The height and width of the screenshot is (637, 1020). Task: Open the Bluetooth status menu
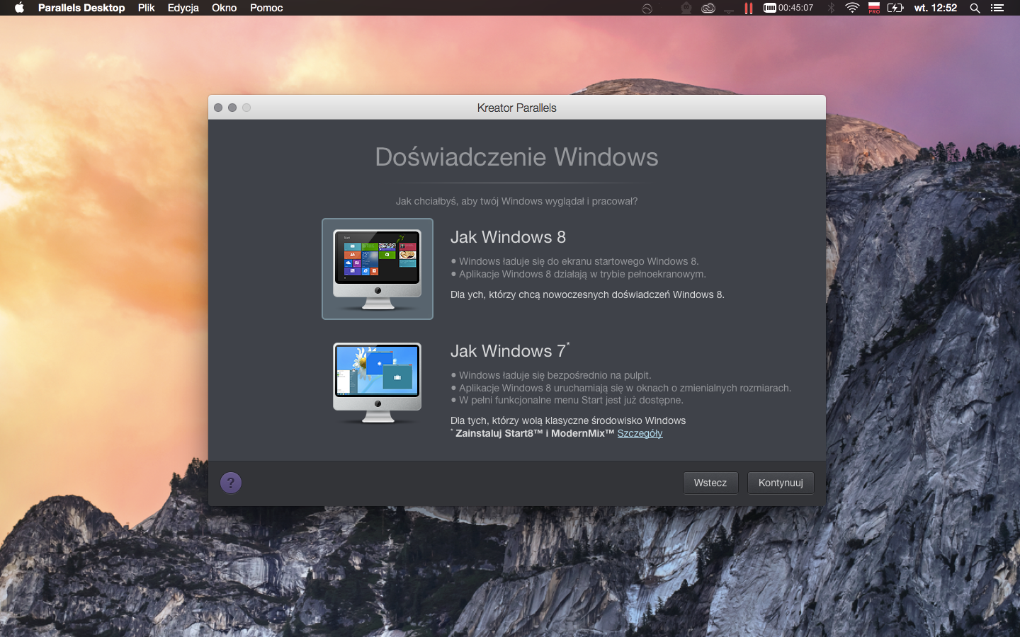point(832,8)
